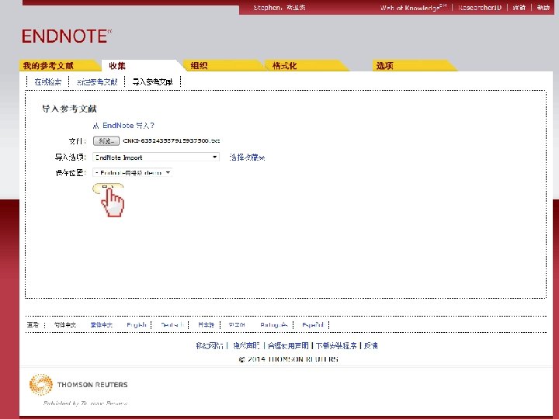The image size is (559, 419).
Task: Click the CNKI .txt selected file name
Action: [172, 140]
